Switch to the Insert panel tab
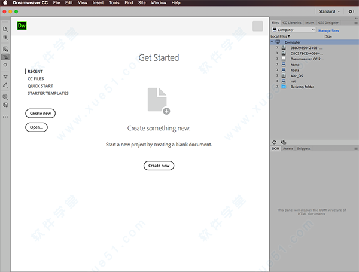This screenshot has width=359, height=272. (x=309, y=23)
